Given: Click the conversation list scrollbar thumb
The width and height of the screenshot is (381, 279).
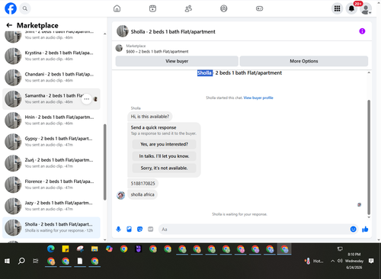Looking at the screenshot, I should 105,162.
